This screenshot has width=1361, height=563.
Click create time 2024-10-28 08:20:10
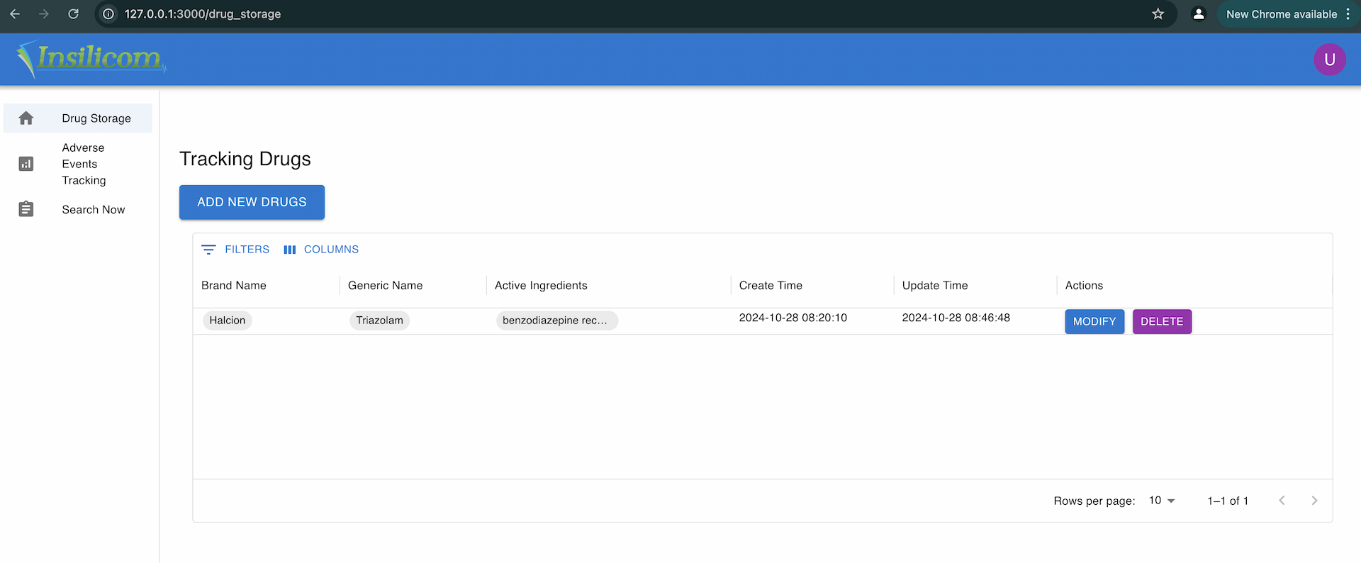pos(793,318)
